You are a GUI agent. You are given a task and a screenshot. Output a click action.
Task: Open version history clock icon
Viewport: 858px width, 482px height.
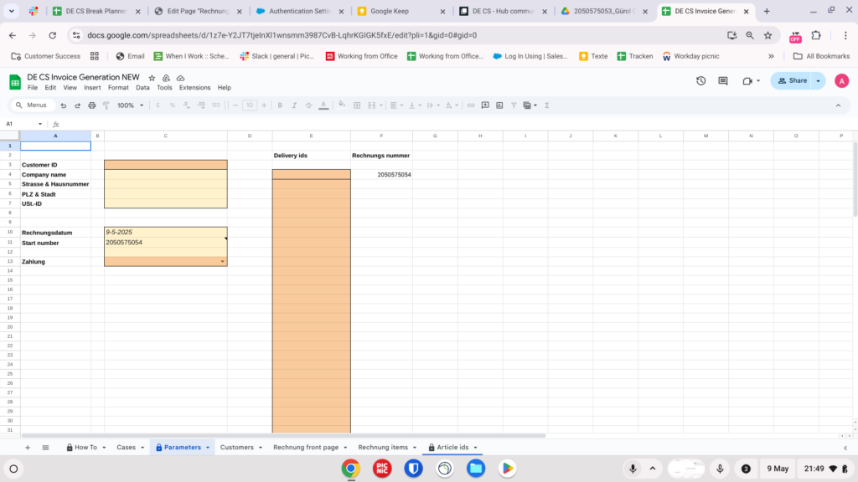point(700,81)
